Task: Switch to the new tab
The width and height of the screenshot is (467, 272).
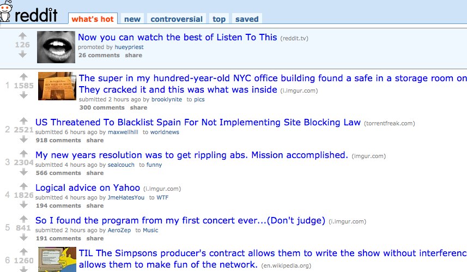Action: click(x=132, y=19)
